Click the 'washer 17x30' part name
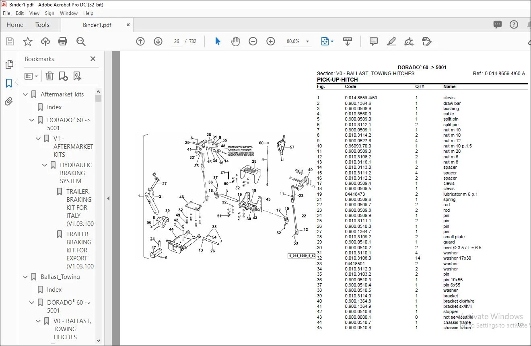 [457, 258]
